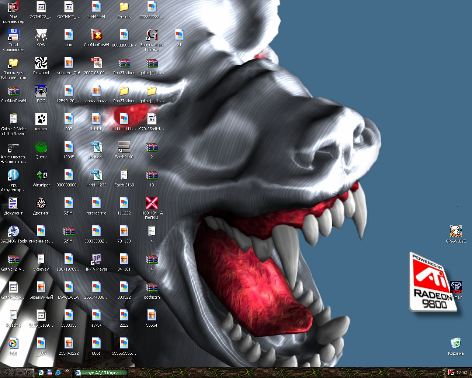Viewport: 472px width, 378px height.
Task: Launch DAEMON Tools from desktop
Action: (x=13, y=232)
